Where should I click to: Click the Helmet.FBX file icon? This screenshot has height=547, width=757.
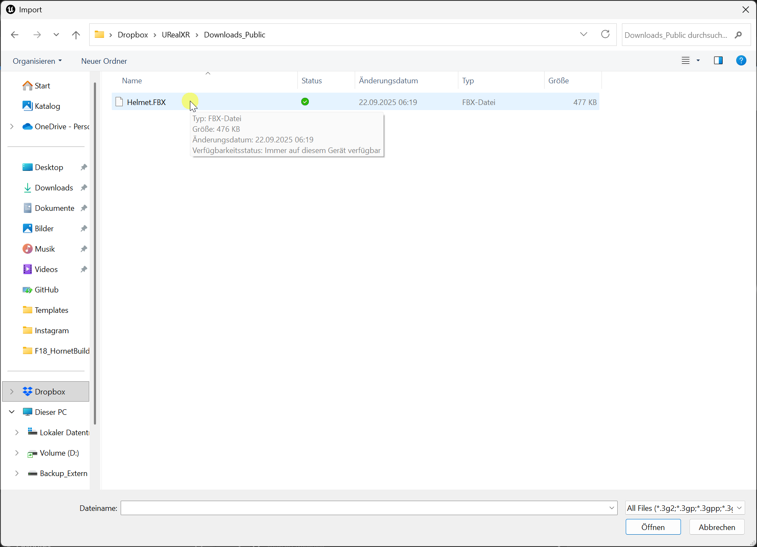pos(119,102)
